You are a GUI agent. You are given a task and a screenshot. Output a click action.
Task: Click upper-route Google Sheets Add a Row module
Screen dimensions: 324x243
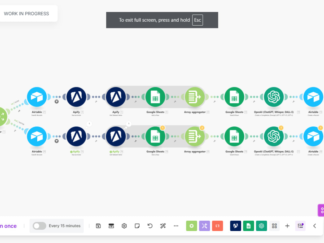[155, 97]
